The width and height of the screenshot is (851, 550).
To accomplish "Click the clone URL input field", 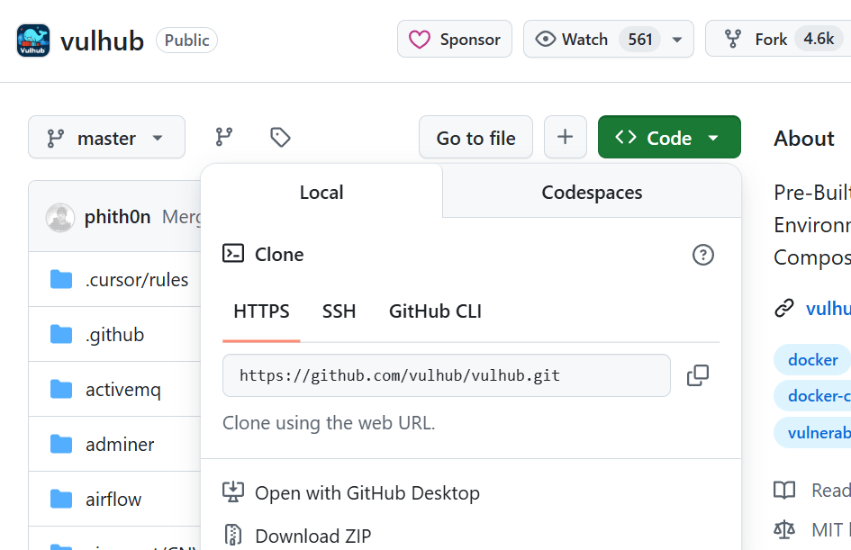I will coord(446,375).
